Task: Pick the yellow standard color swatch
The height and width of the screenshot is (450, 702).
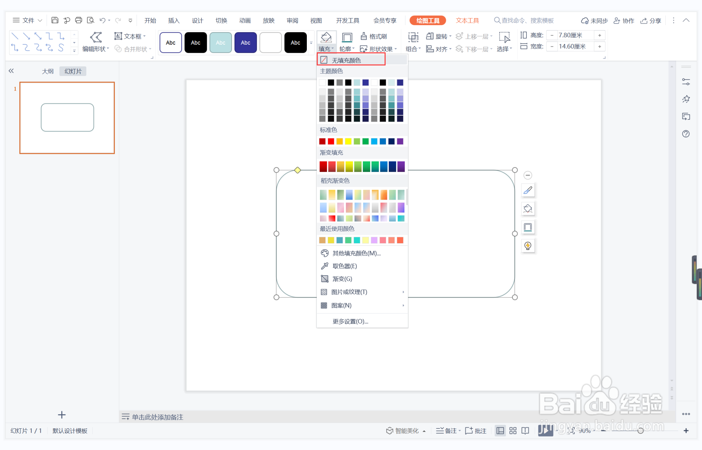Action: [x=348, y=141]
